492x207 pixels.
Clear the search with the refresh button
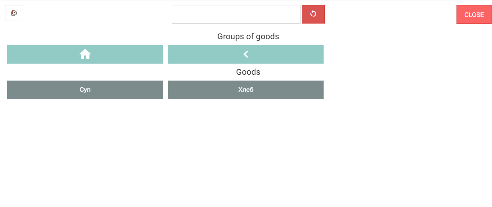(313, 14)
